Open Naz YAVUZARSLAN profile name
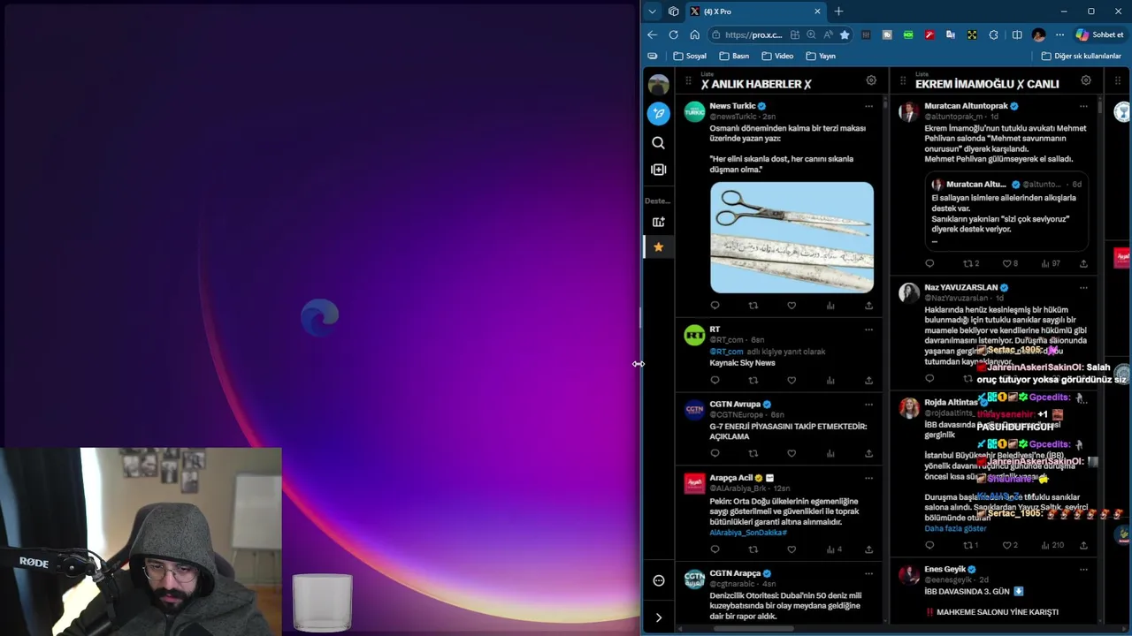This screenshot has width=1132, height=636. tap(960, 287)
